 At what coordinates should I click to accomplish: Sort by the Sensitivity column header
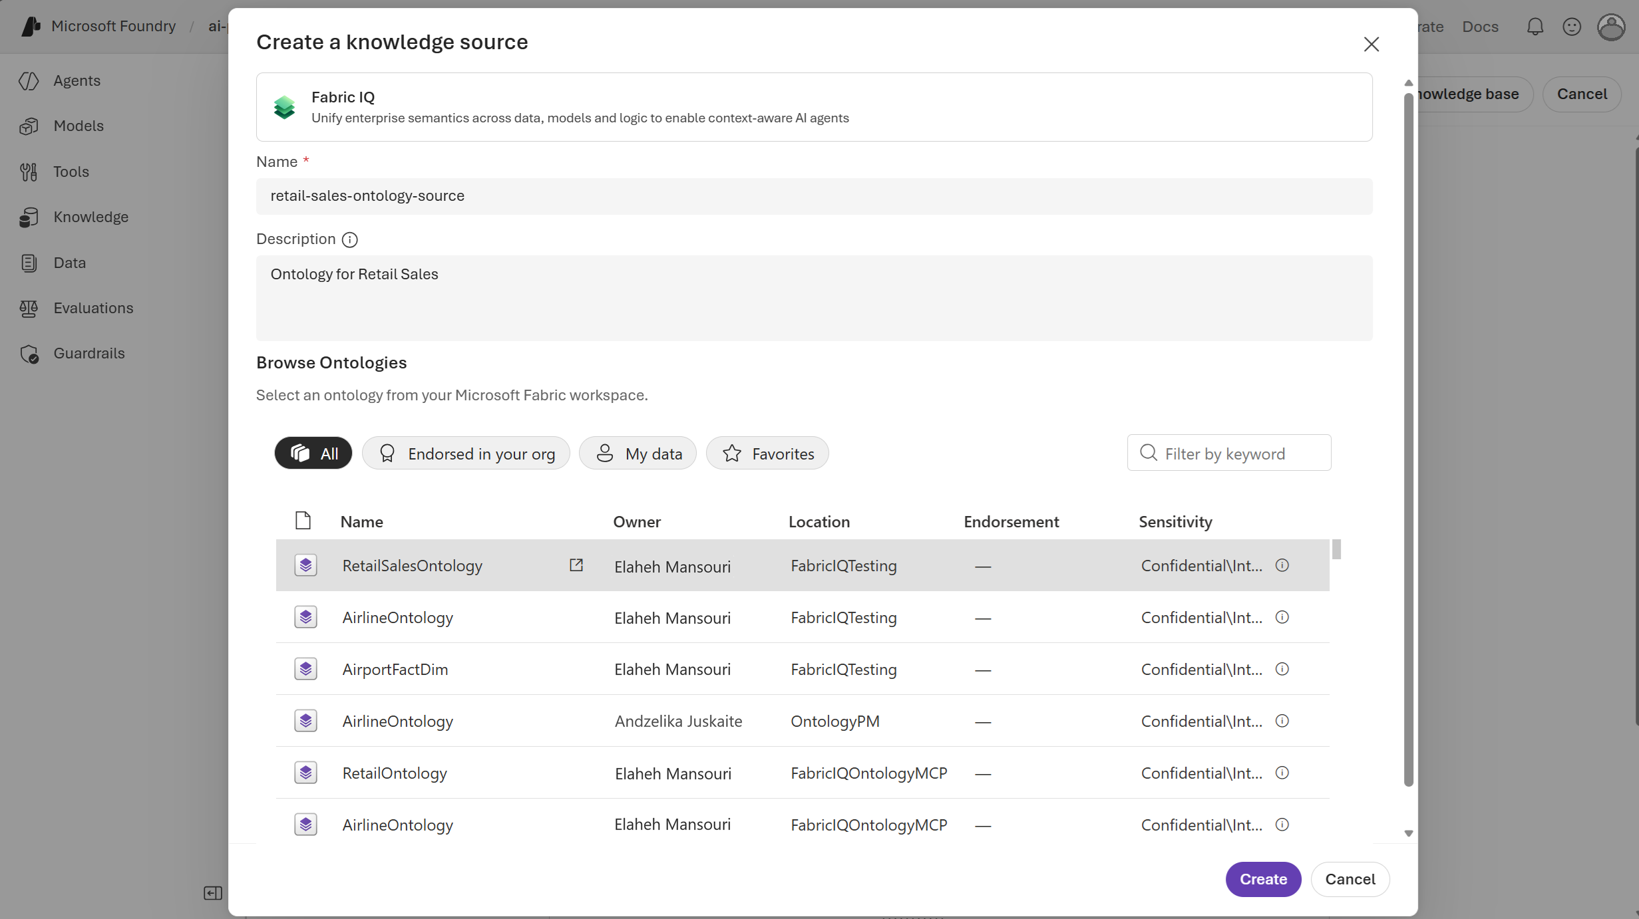[1175, 522]
